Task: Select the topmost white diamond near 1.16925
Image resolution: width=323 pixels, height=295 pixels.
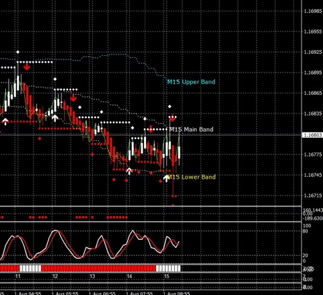Action: (17, 52)
